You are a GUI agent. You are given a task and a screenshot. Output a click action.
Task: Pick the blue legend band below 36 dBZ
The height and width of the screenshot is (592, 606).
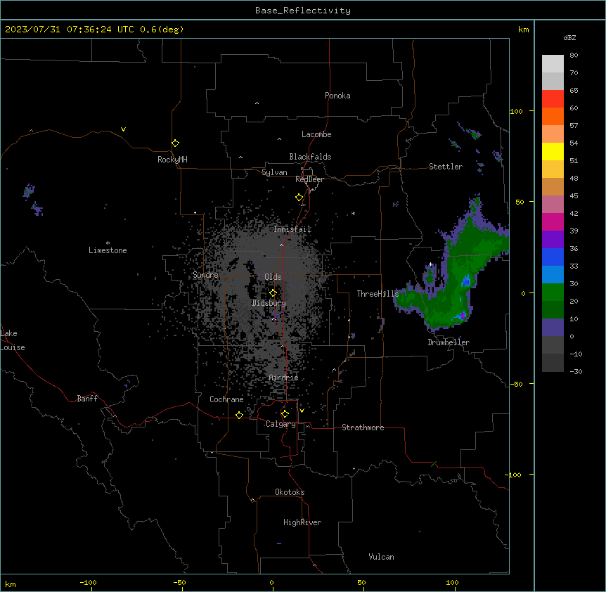[553, 257]
